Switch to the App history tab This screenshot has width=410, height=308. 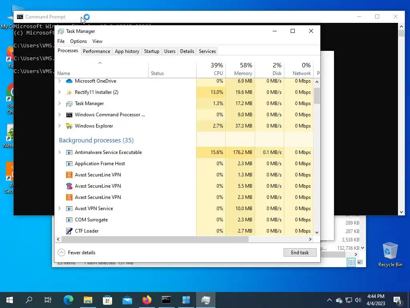pos(127,51)
